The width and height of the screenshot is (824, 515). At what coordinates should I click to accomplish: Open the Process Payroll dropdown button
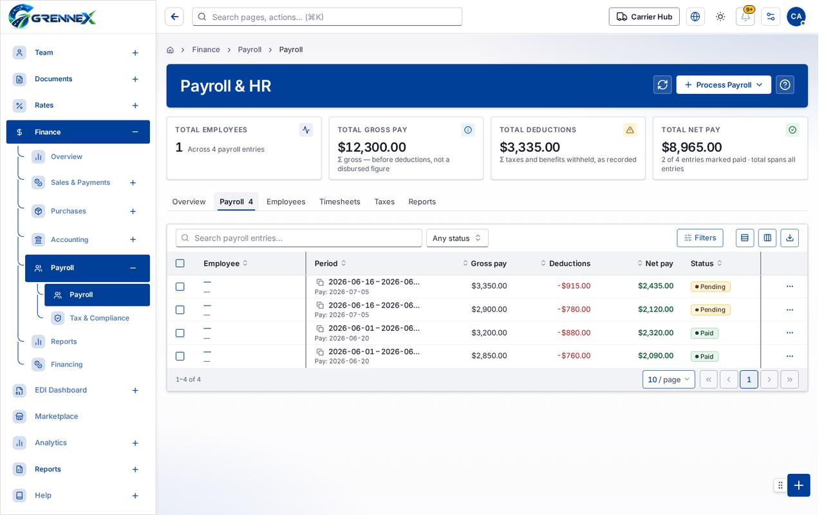coord(724,85)
